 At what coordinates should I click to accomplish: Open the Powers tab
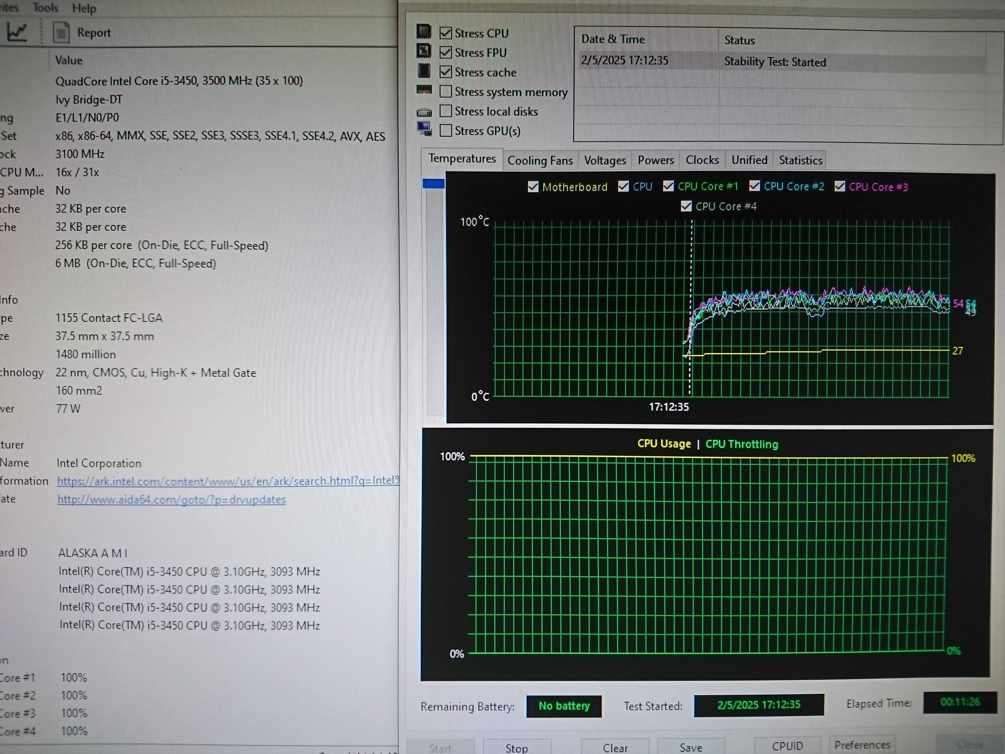656,160
